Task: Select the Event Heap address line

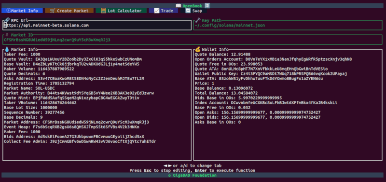Action: 71,127
